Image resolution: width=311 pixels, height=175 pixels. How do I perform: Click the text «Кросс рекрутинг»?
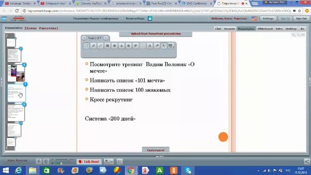click(x=111, y=99)
